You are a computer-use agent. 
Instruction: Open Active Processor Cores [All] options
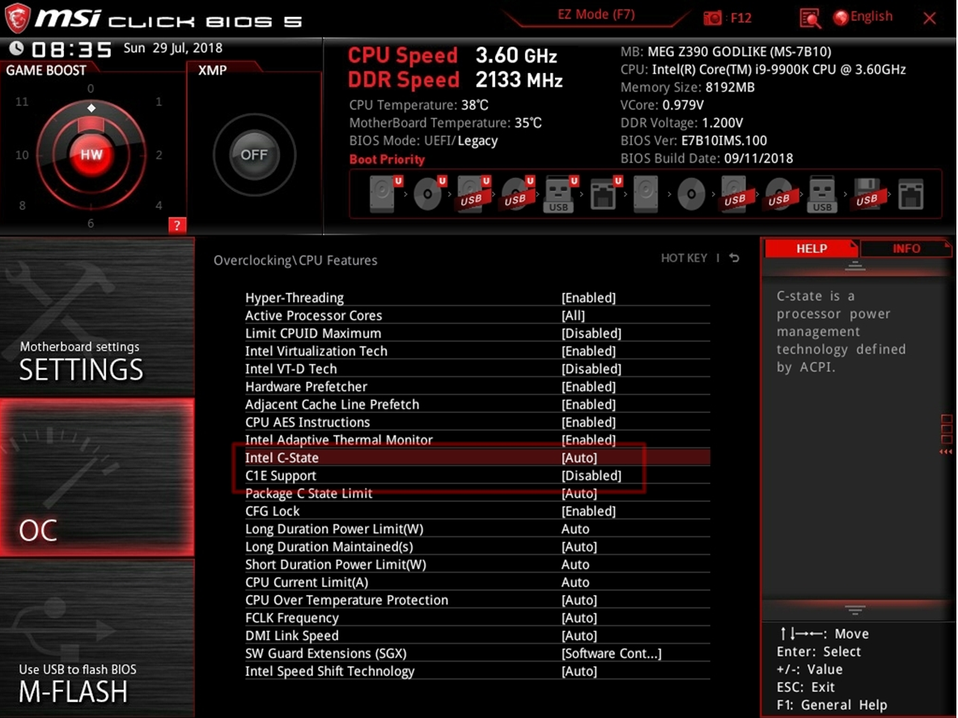[573, 316]
